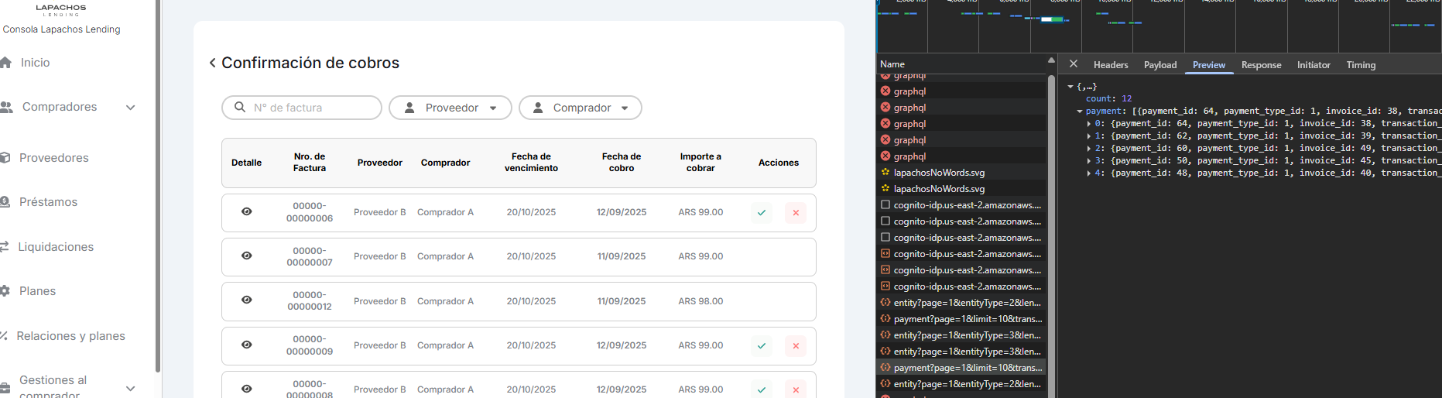This screenshot has width=1442, height=398.
Task: Close the DevTools request details panel
Action: click(x=1073, y=64)
